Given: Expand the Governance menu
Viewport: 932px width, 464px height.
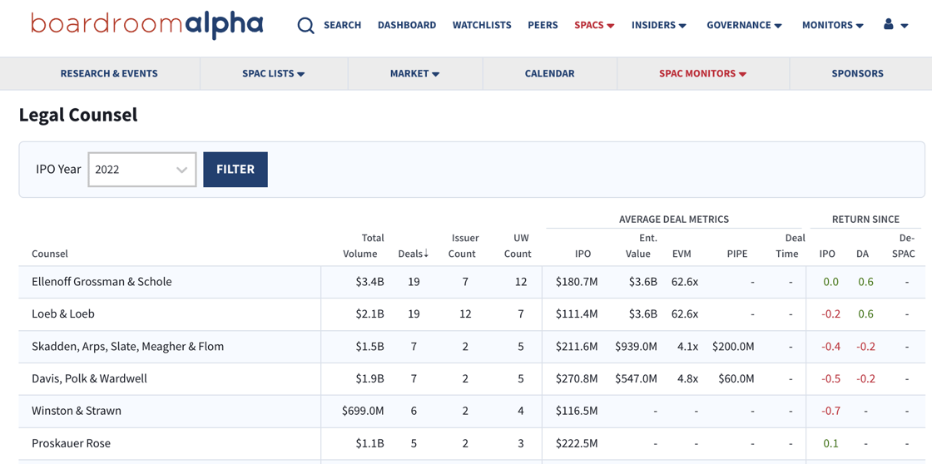Looking at the screenshot, I should pyautogui.click(x=744, y=25).
